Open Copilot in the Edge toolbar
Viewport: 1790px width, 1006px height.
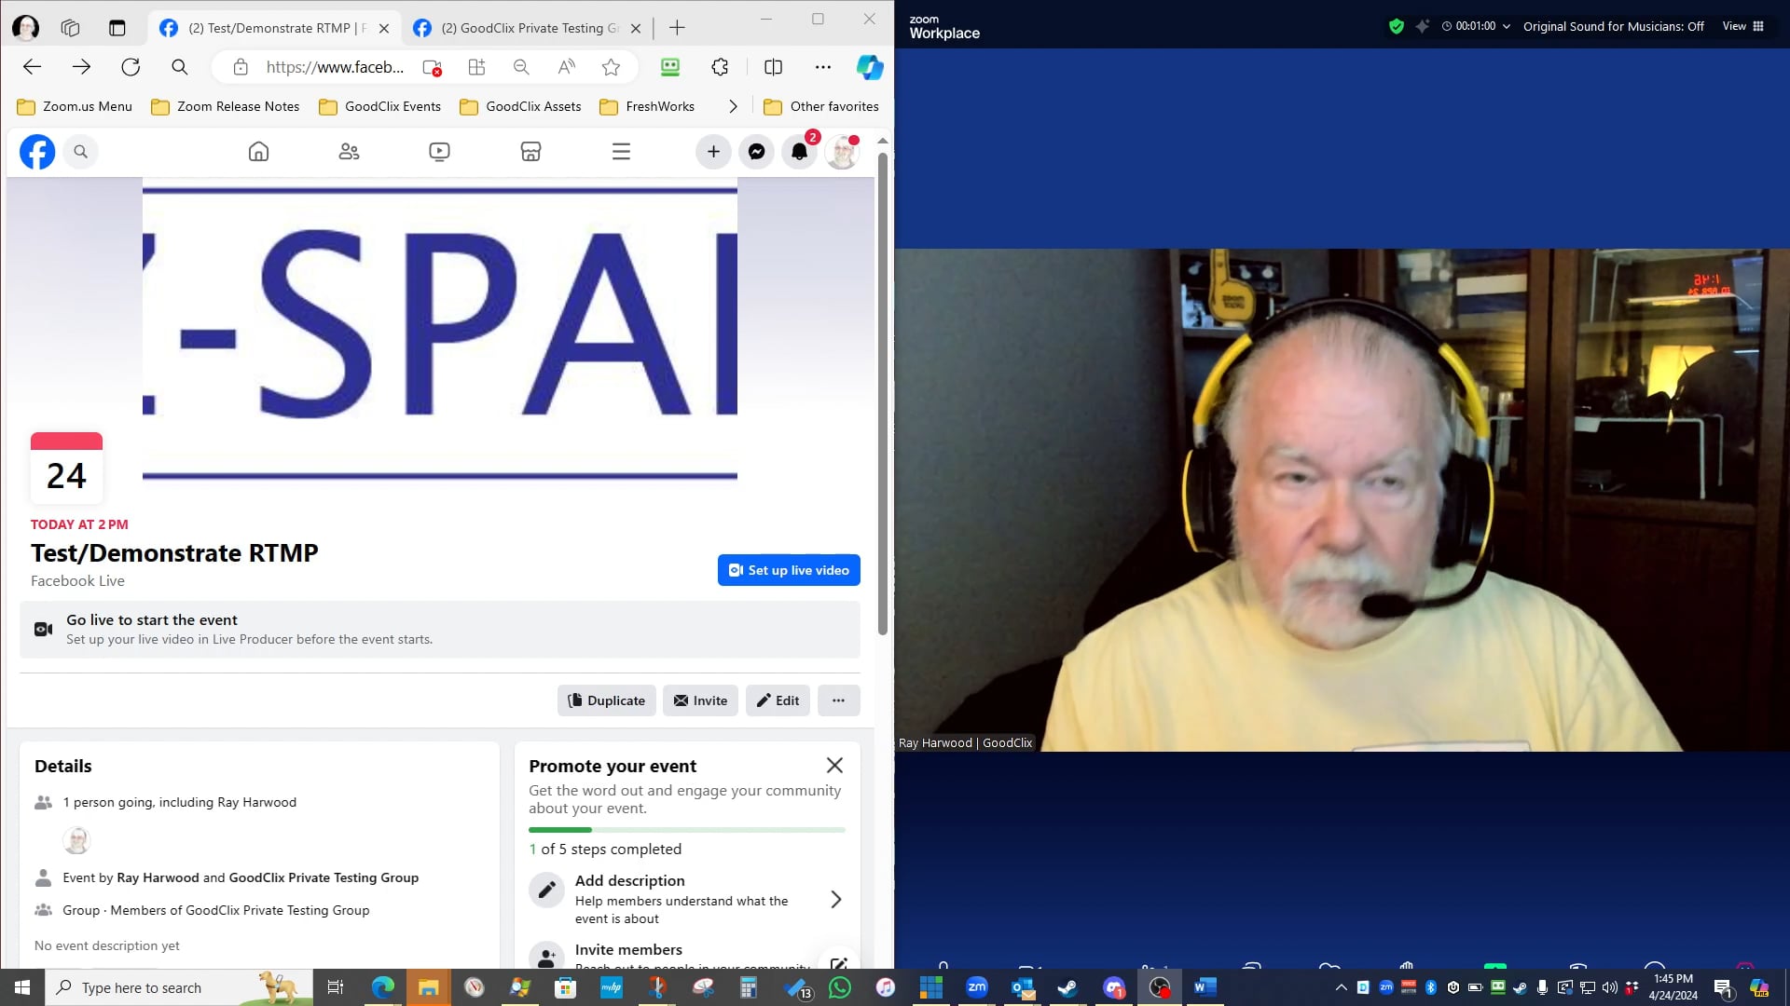coord(869,67)
